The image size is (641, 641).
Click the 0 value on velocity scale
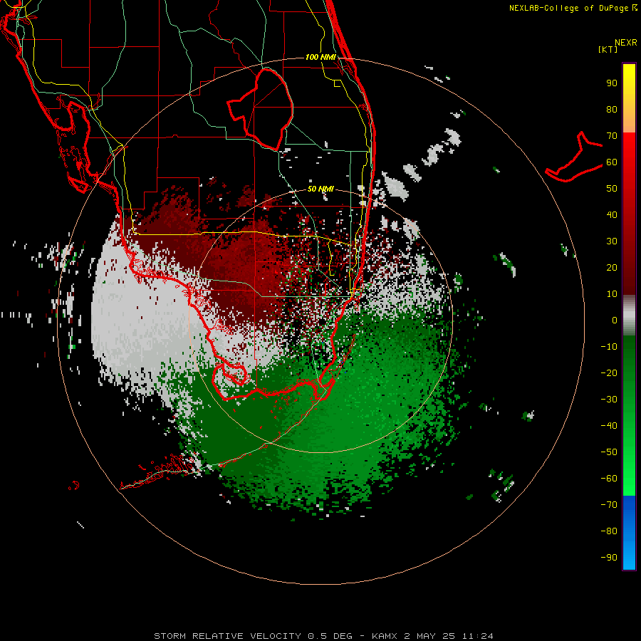(615, 320)
